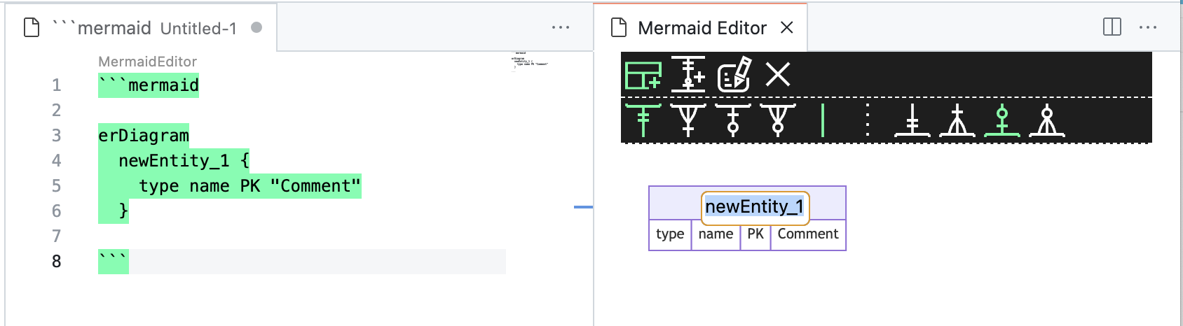Click the add relationship icon

coord(688,74)
